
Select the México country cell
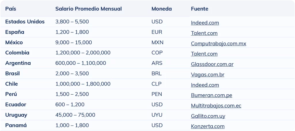[x=14, y=43]
